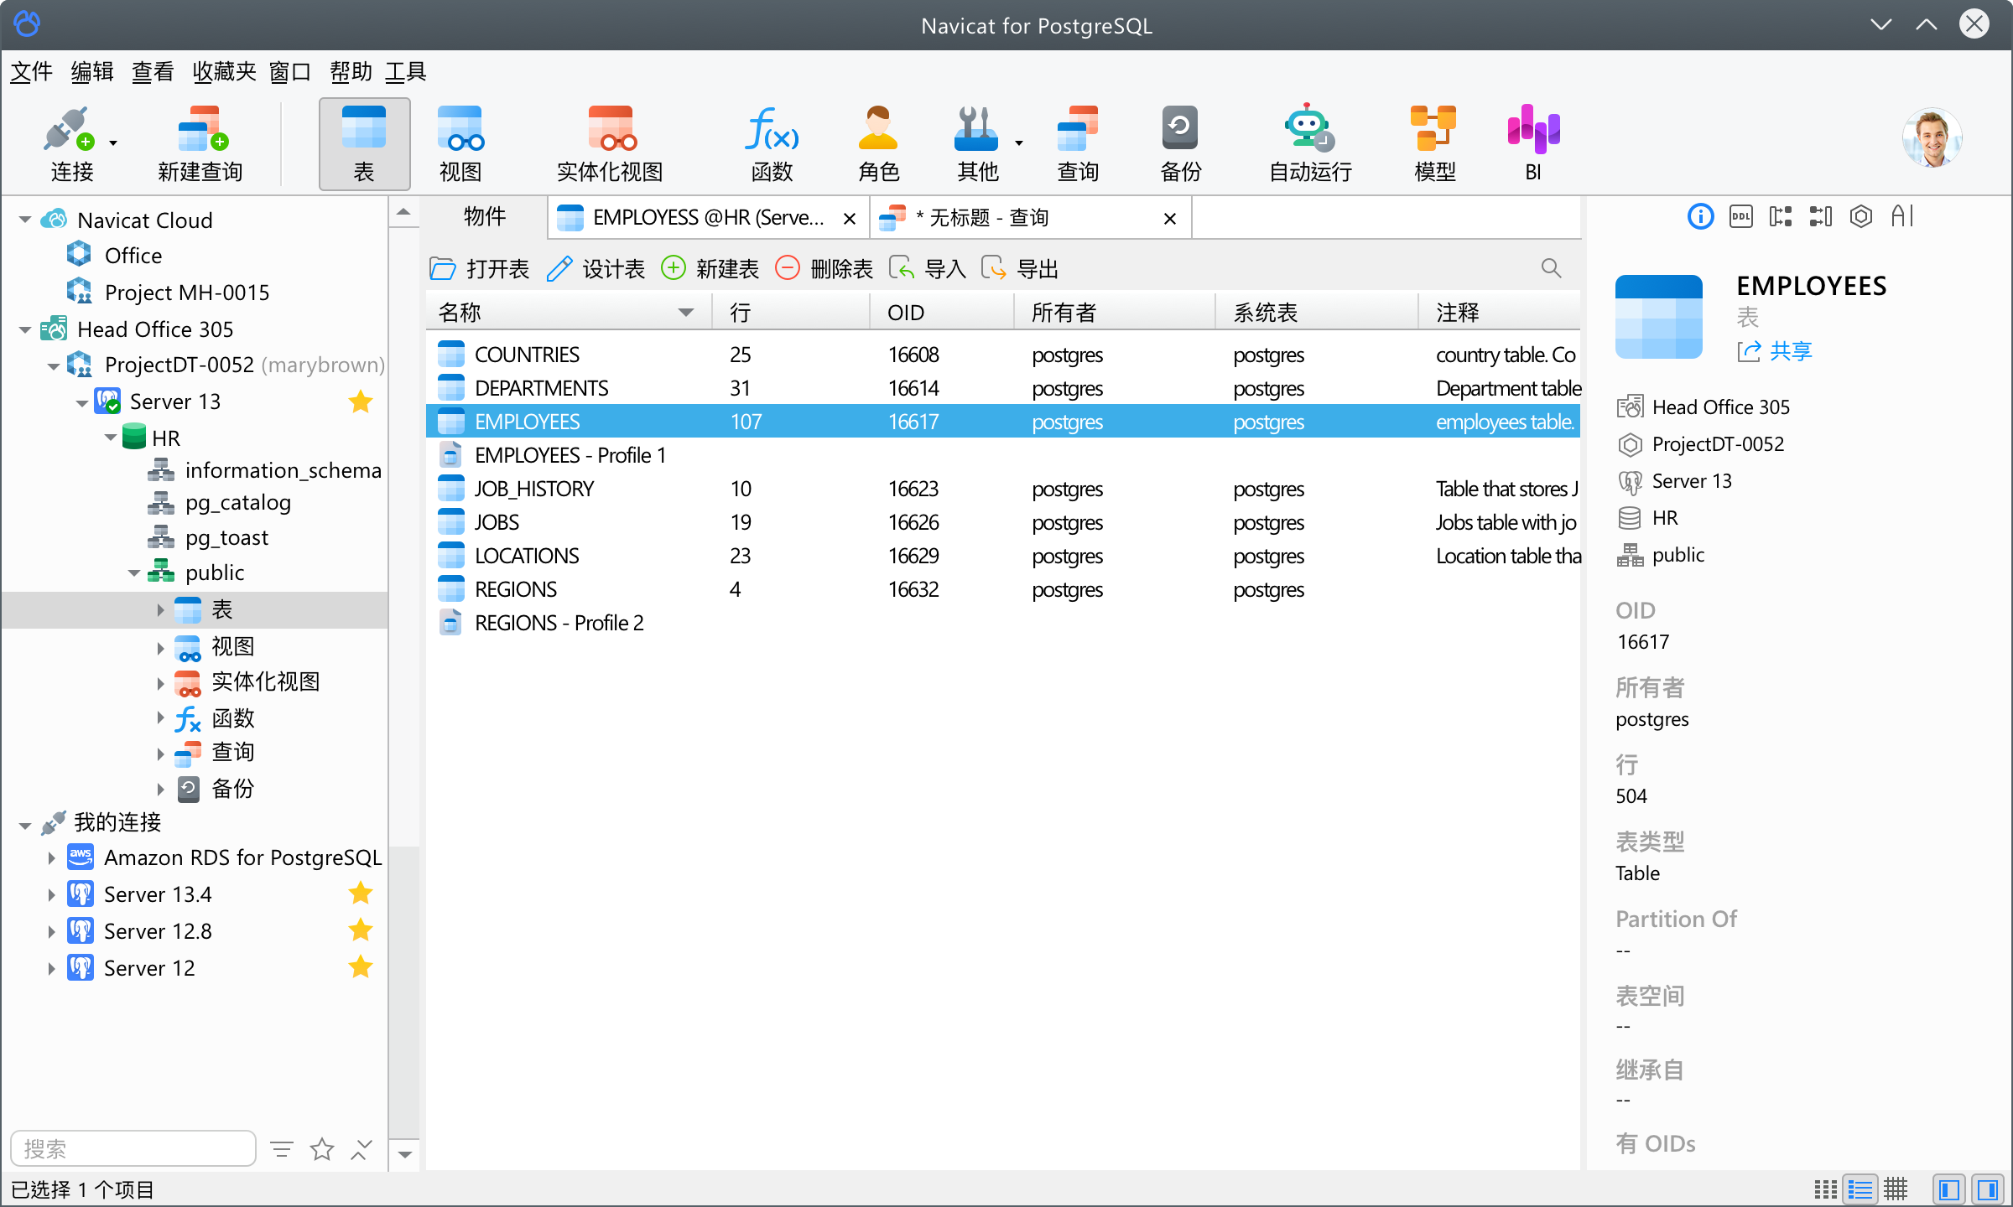Collapse the public schema node
The height and width of the screenshot is (1207, 2013).
(134, 573)
